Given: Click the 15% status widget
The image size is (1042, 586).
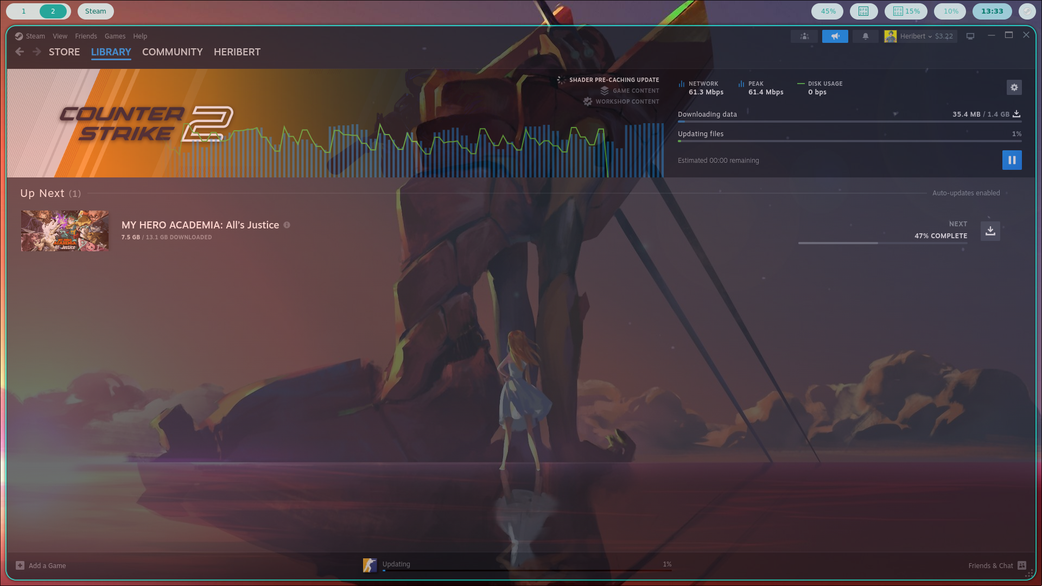Looking at the screenshot, I should pyautogui.click(x=906, y=11).
